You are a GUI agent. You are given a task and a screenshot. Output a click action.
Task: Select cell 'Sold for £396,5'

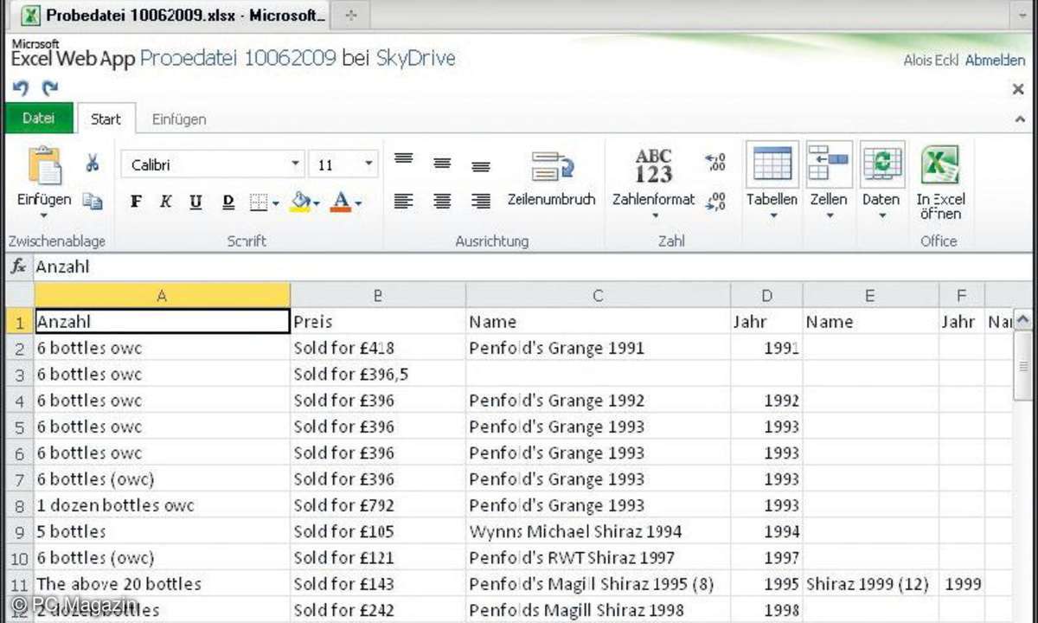tap(378, 374)
